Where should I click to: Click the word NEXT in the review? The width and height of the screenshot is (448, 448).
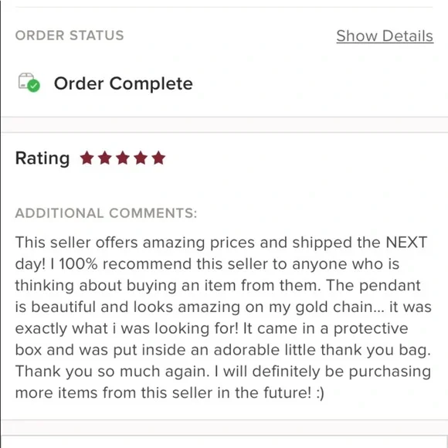click(x=406, y=243)
